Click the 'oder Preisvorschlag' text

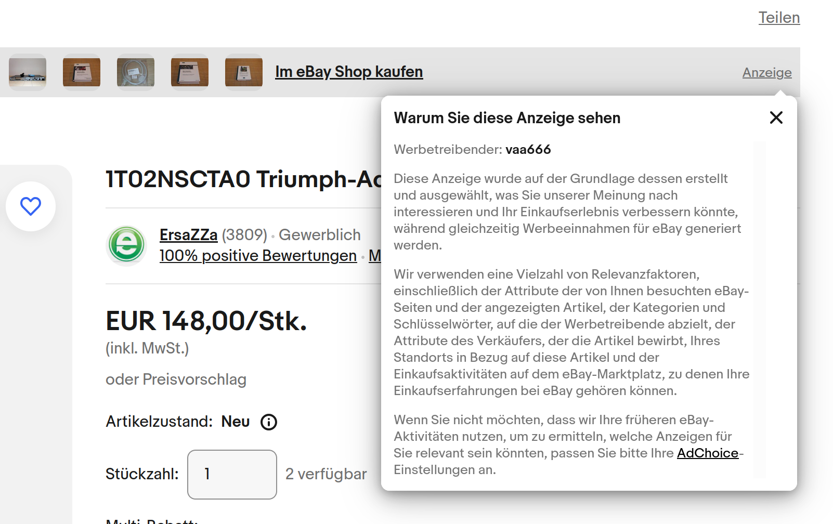coord(176,379)
